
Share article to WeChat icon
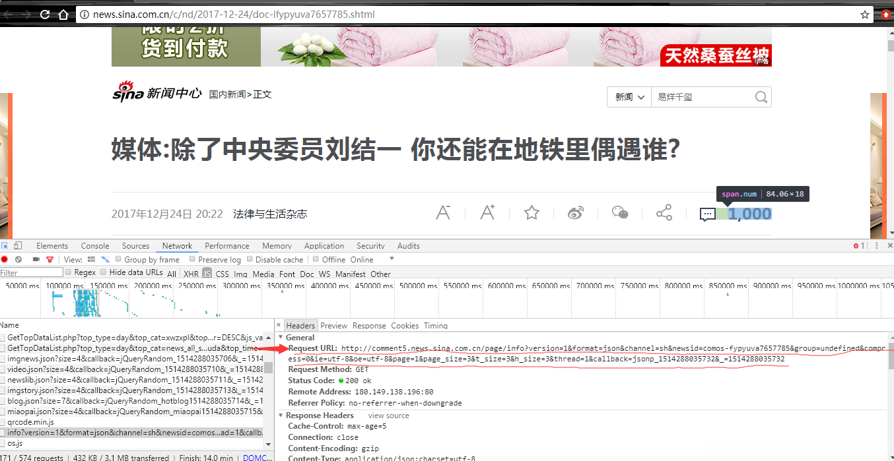tap(620, 213)
